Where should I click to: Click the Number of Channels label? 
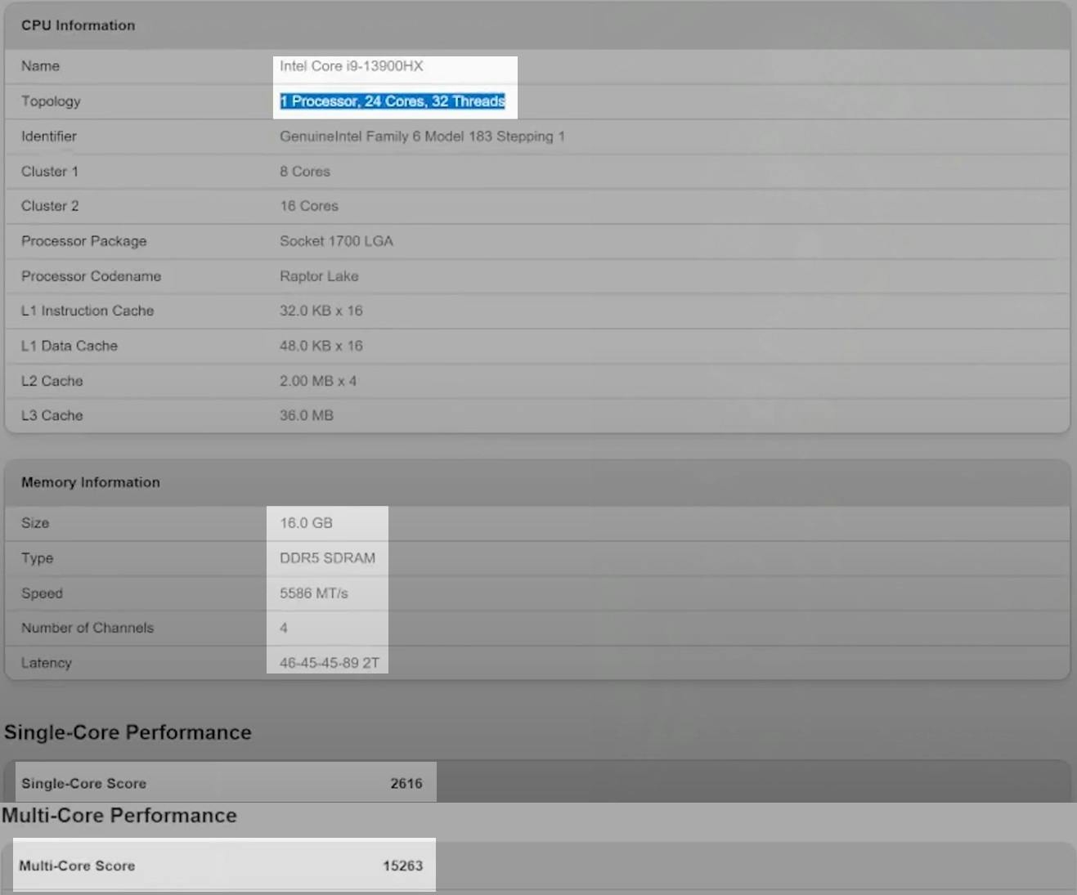[88, 628]
